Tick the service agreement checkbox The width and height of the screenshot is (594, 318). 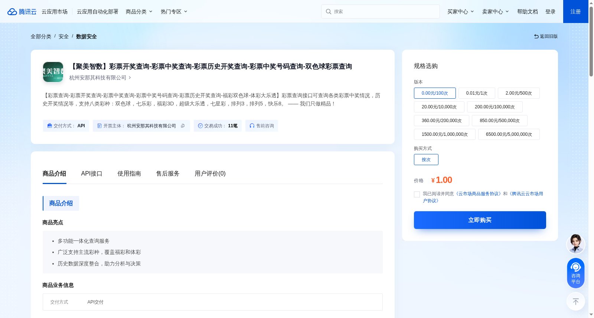(417, 194)
